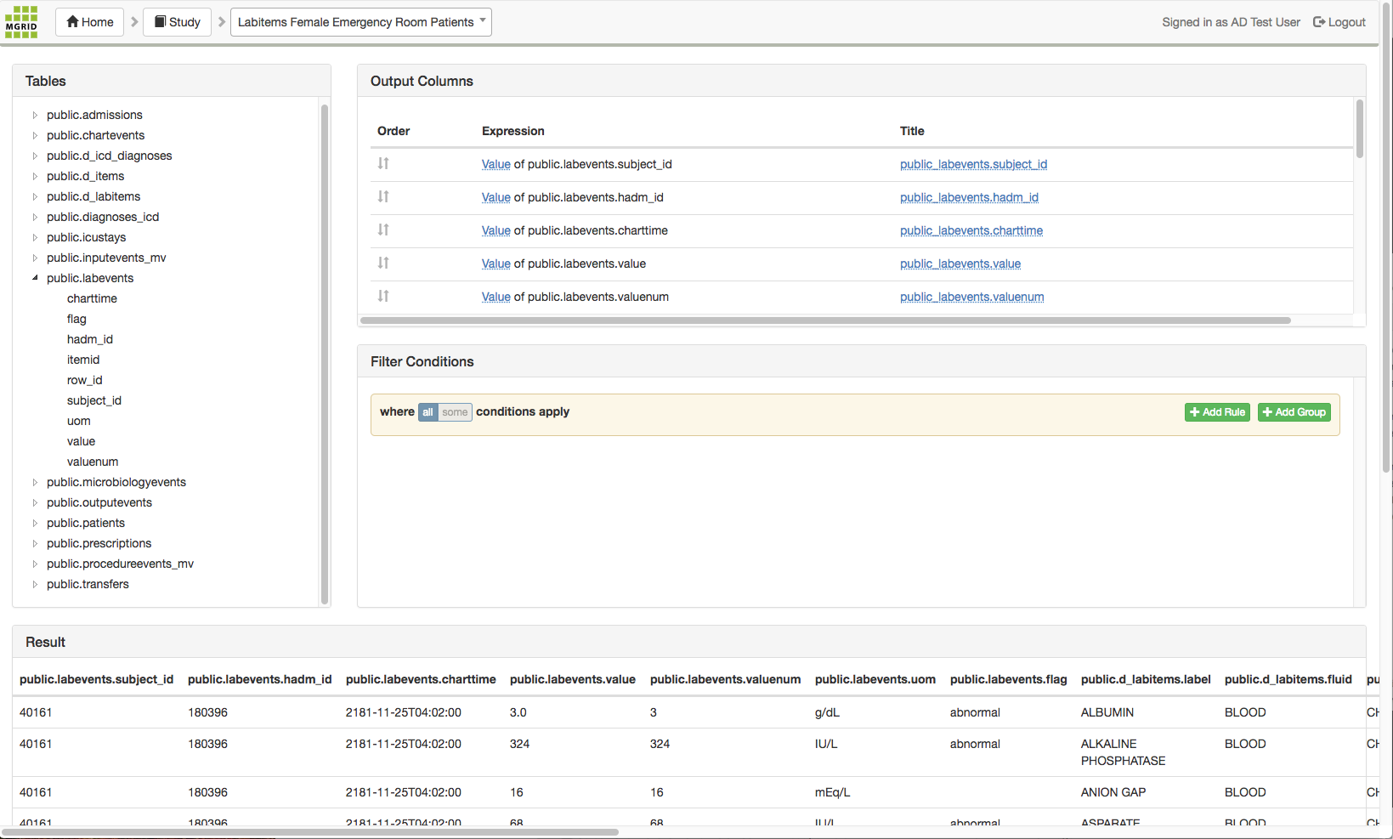Select valuenum column under labevents
Screen dimensions: 1393x839
point(93,462)
